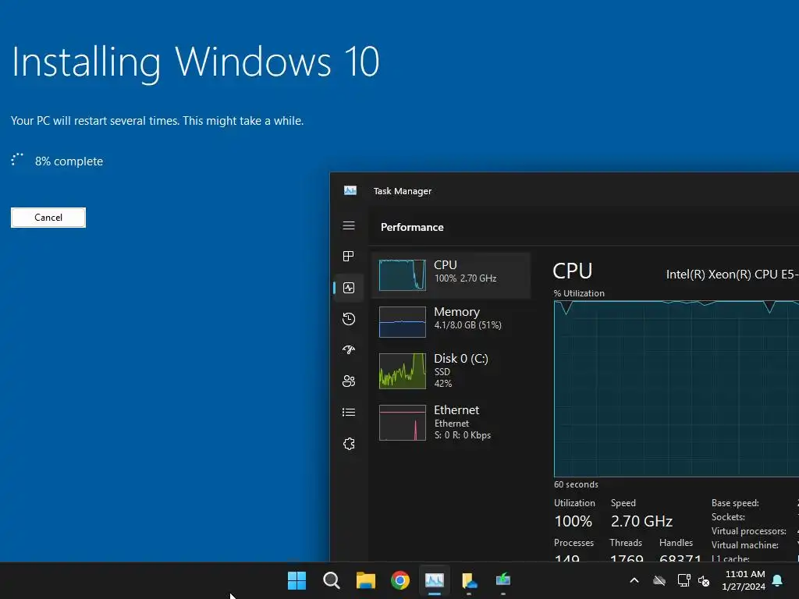Open the Startup apps page icon
This screenshot has width=799, height=599.
pos(349,349)
